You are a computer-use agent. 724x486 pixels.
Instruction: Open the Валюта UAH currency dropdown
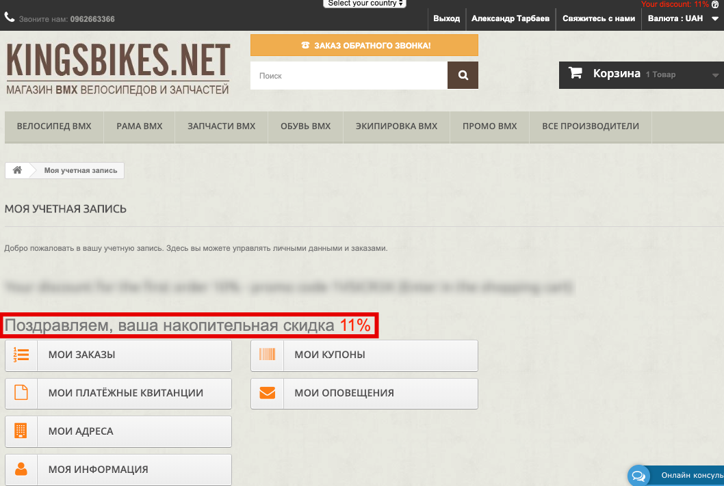pyautogui.click(x=679, y=18)
